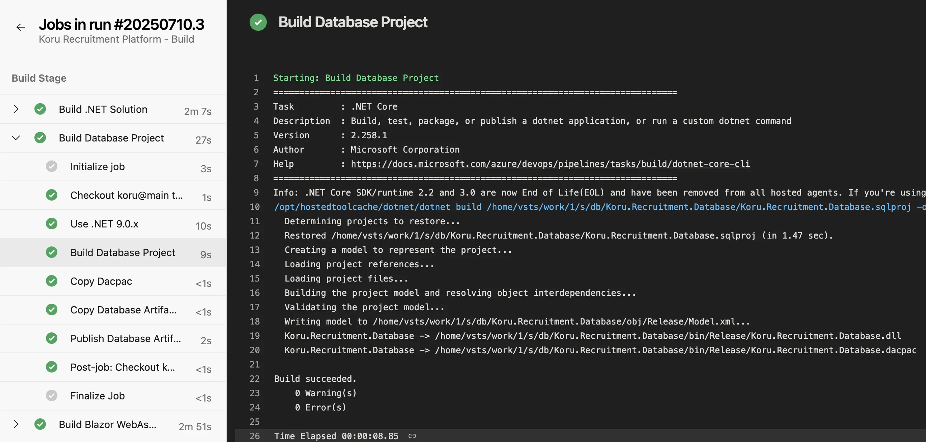Click the success icon beside Build Database Project header
This screenshot has height=442, width=926.
(x=258, y=22)
